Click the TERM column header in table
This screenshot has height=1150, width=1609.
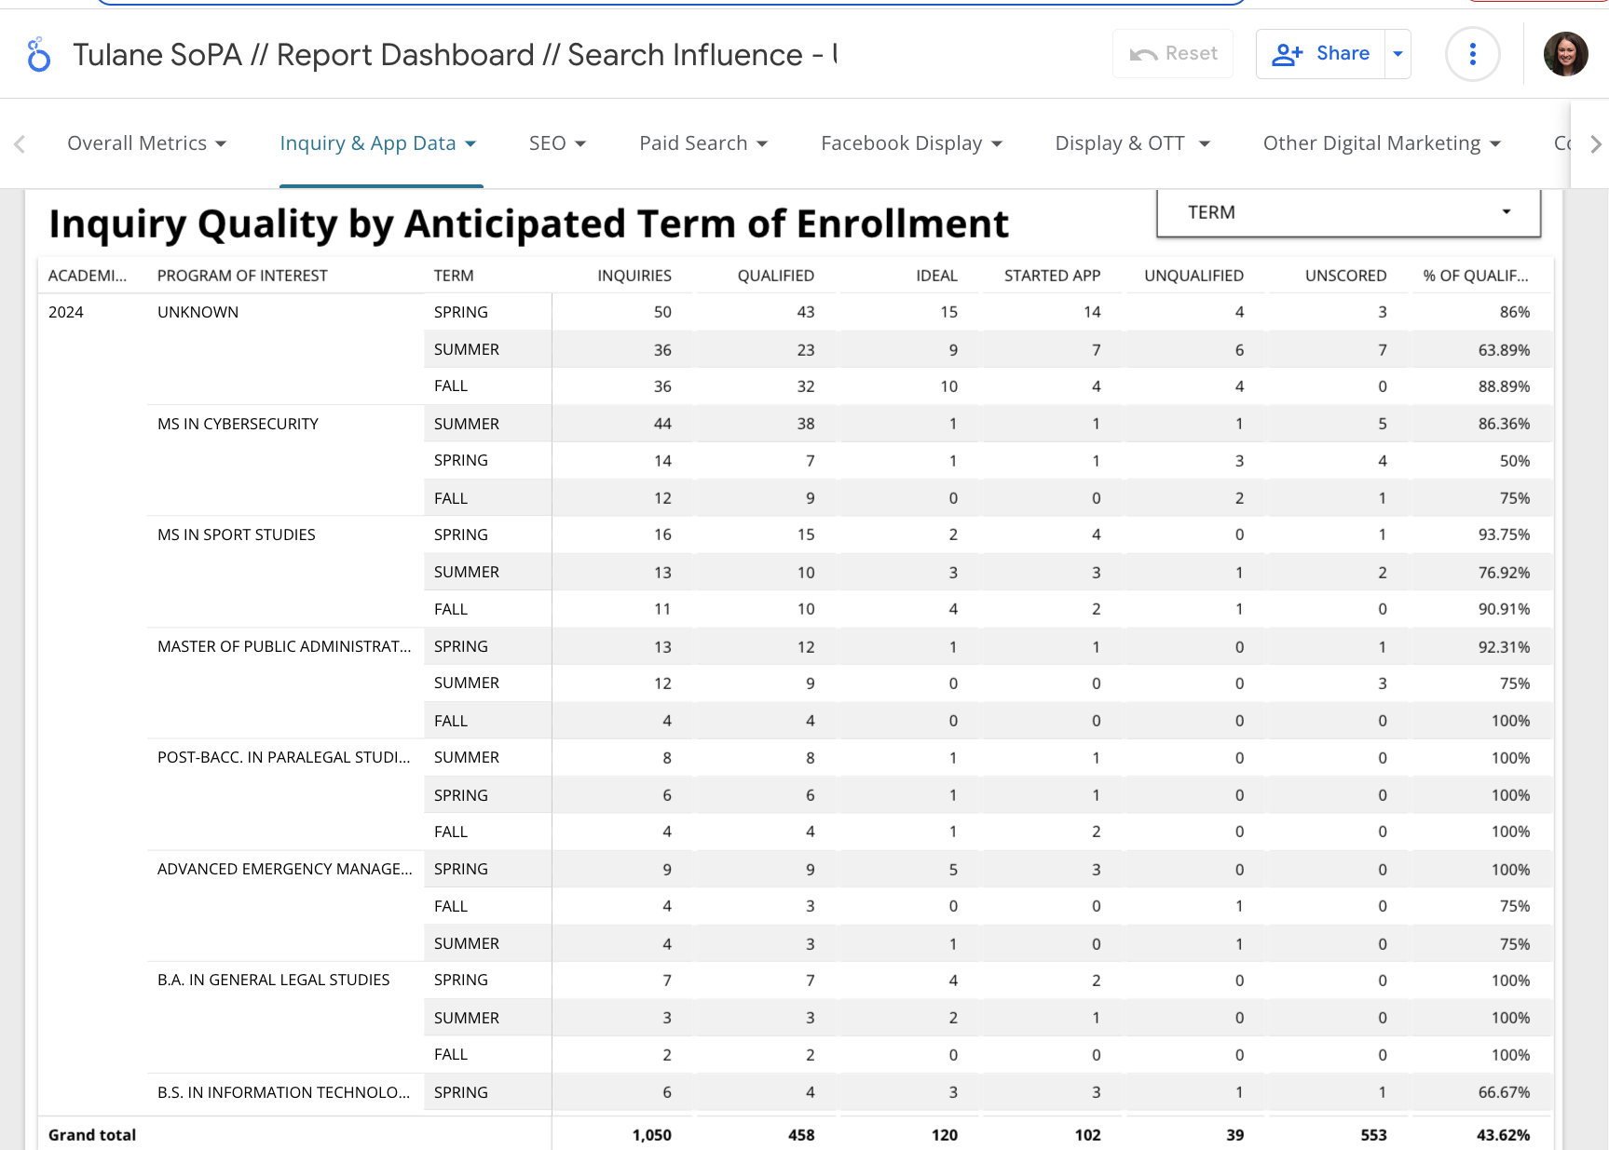tap(454, 276)
